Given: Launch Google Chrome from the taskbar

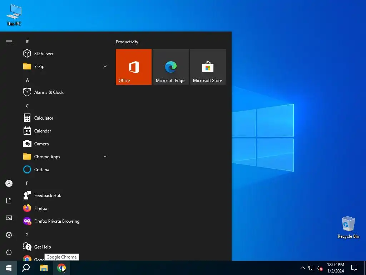Looking at the screenshot, I should pos(61,268).
